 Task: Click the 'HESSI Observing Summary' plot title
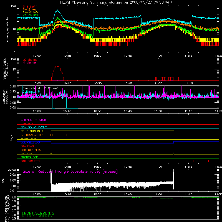click(117, 2)
